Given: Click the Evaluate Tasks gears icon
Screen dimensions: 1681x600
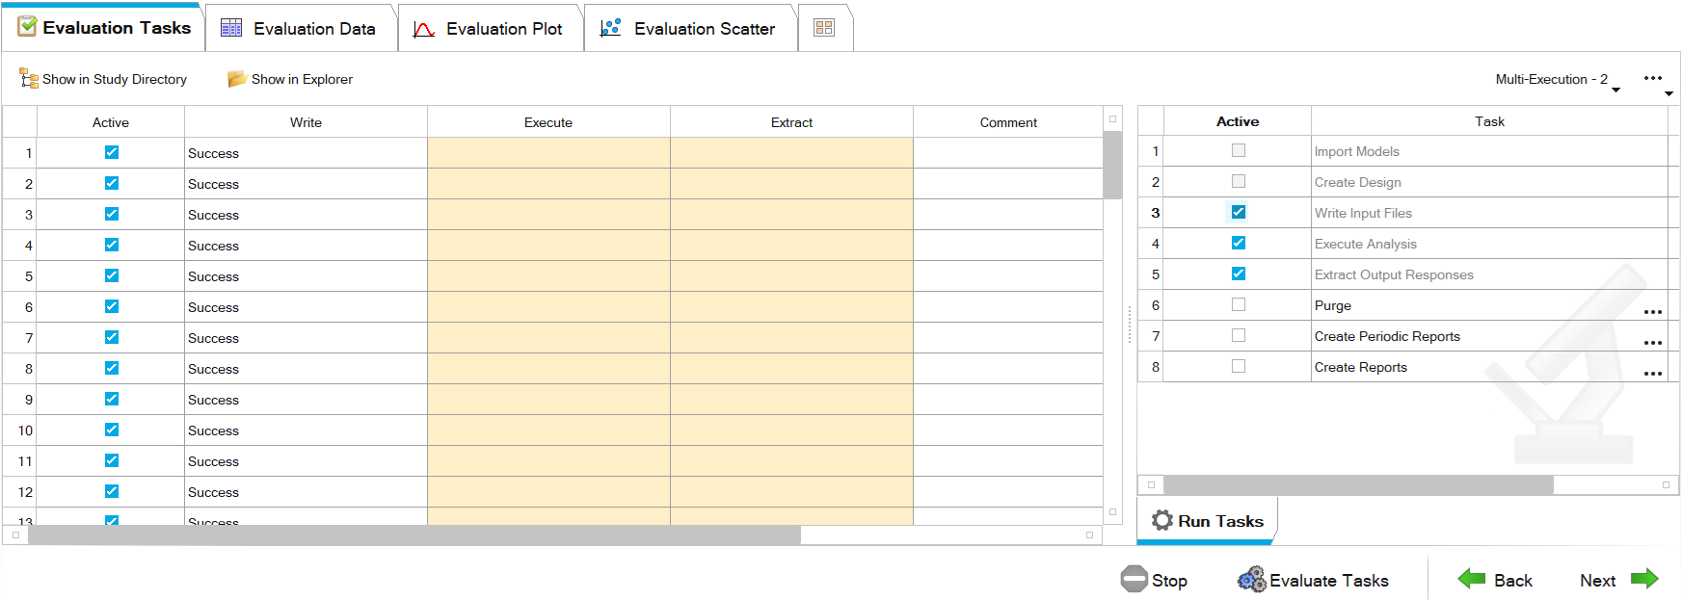Looking at the screenshot, I should click(x=1251, y=580).
